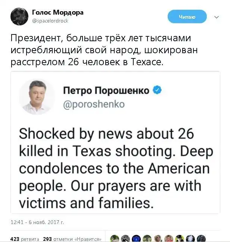Click the red-shirted person liker avatar
The height and width of the screenshot is (242, 230).
click(x=169, y=238)
